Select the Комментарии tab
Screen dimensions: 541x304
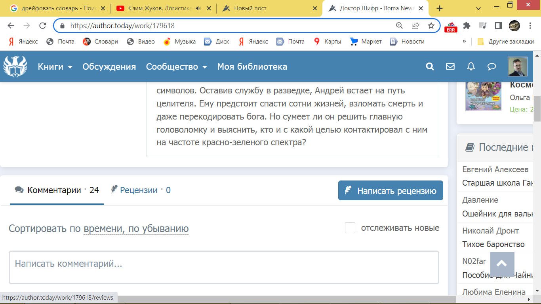[x=57, y=190]
